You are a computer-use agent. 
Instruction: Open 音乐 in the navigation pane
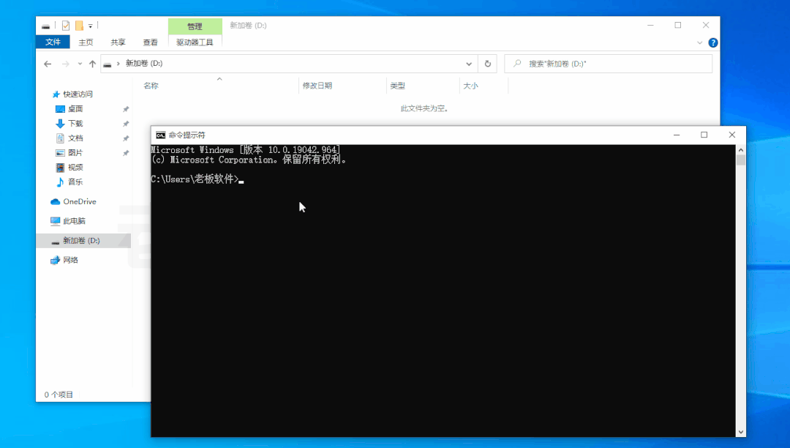(x=75, y=182)
